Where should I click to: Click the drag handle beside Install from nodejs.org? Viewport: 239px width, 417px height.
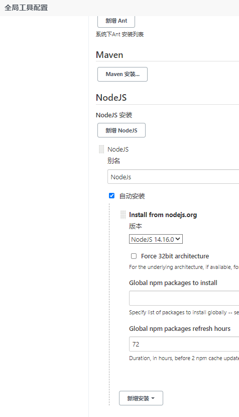[x=123, y=215]
